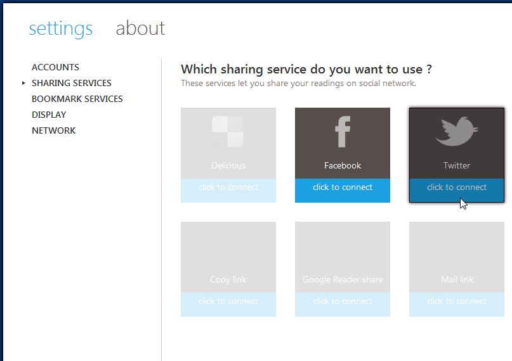This screenshot has height=361, width=512.
Task: Open BOOKMARK SERVICES section
Action: tap(77, 99)
